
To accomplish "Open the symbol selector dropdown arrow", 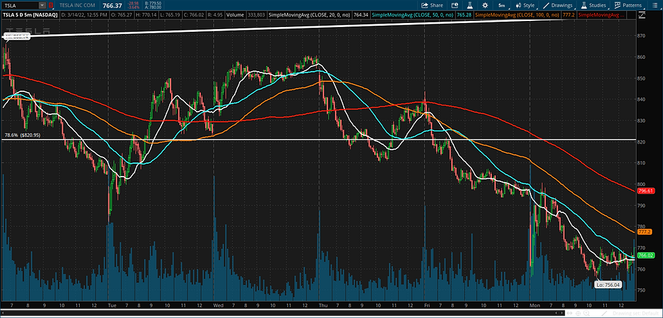I will pyautogui.click(x=42, y=5).
